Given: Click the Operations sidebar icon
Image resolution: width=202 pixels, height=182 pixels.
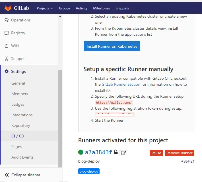Looking at the screenshot, I should click(x=7, y=20).
